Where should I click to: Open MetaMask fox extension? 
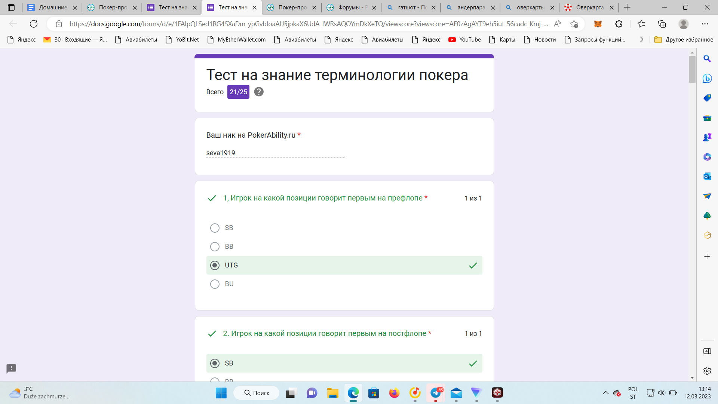pos(598,24)
